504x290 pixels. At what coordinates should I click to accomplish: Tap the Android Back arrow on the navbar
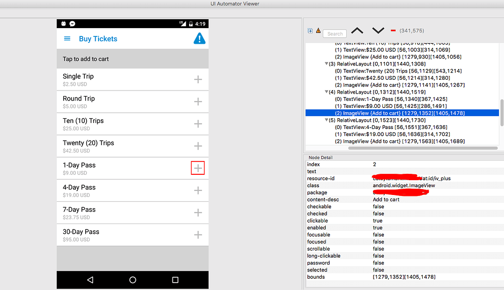coord(90,280)
